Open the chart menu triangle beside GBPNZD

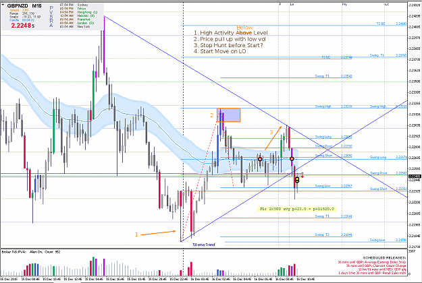(3, 5)
